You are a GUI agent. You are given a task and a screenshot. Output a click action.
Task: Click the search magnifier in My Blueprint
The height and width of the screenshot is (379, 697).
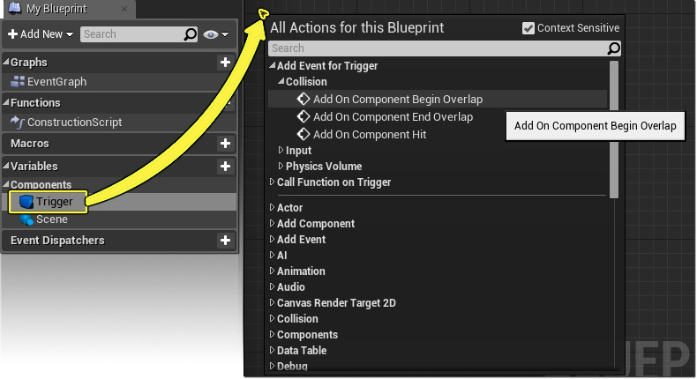[191, 34]
